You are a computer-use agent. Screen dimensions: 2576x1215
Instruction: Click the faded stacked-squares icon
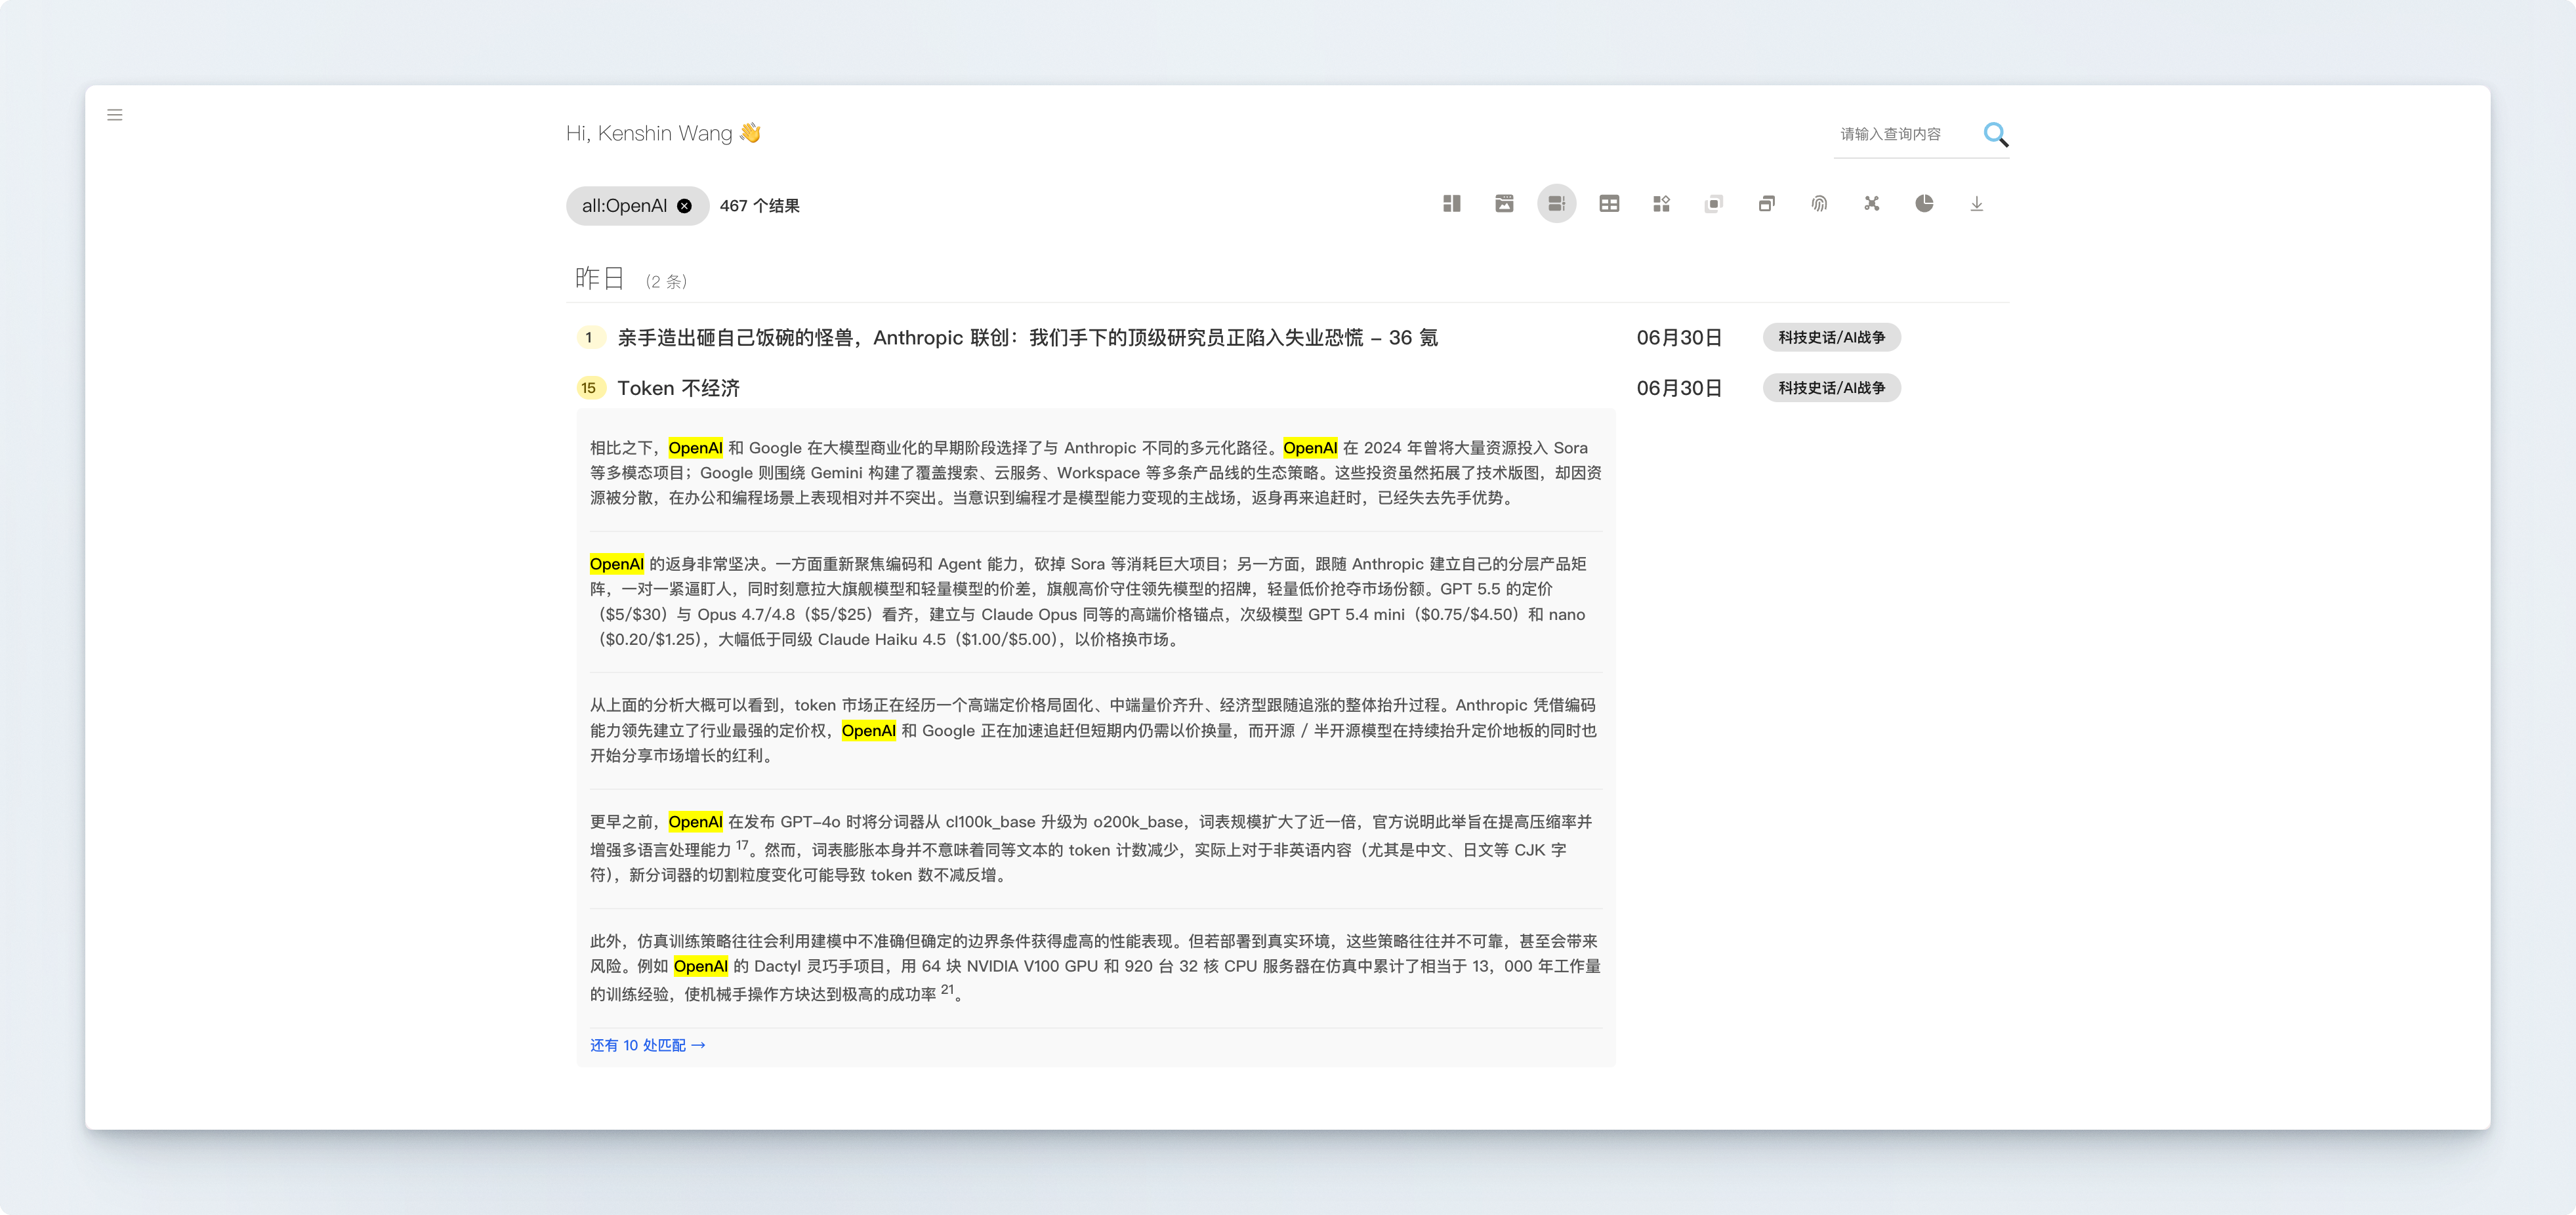coord(1714,204)
